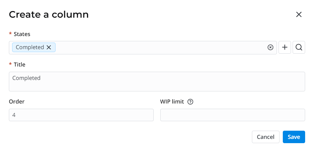Click the empty WIP limit field

(x=233, y=115)
